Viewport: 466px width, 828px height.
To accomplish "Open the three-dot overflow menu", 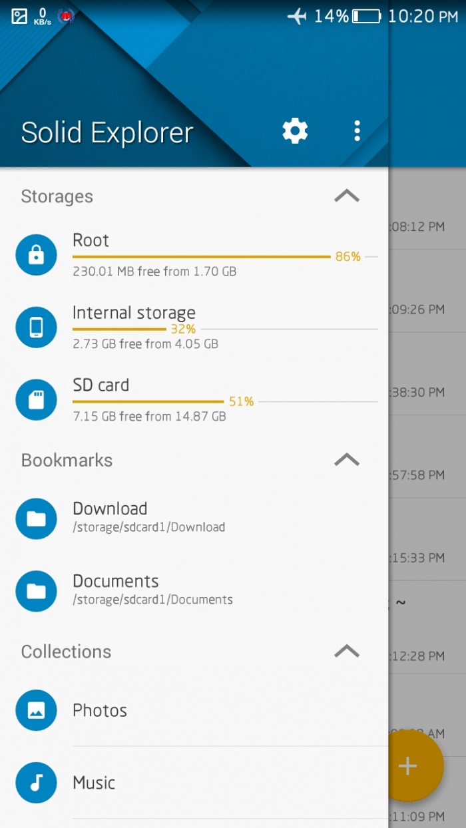I will click(x=357, y=131).
